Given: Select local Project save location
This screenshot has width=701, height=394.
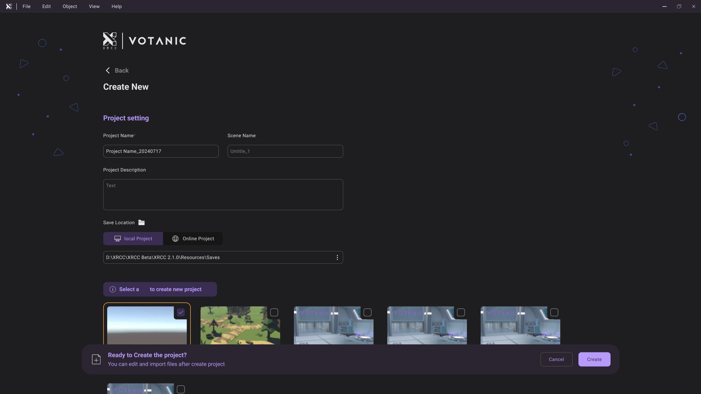Looking at the screenshot, I should click(x=133, y=239).
